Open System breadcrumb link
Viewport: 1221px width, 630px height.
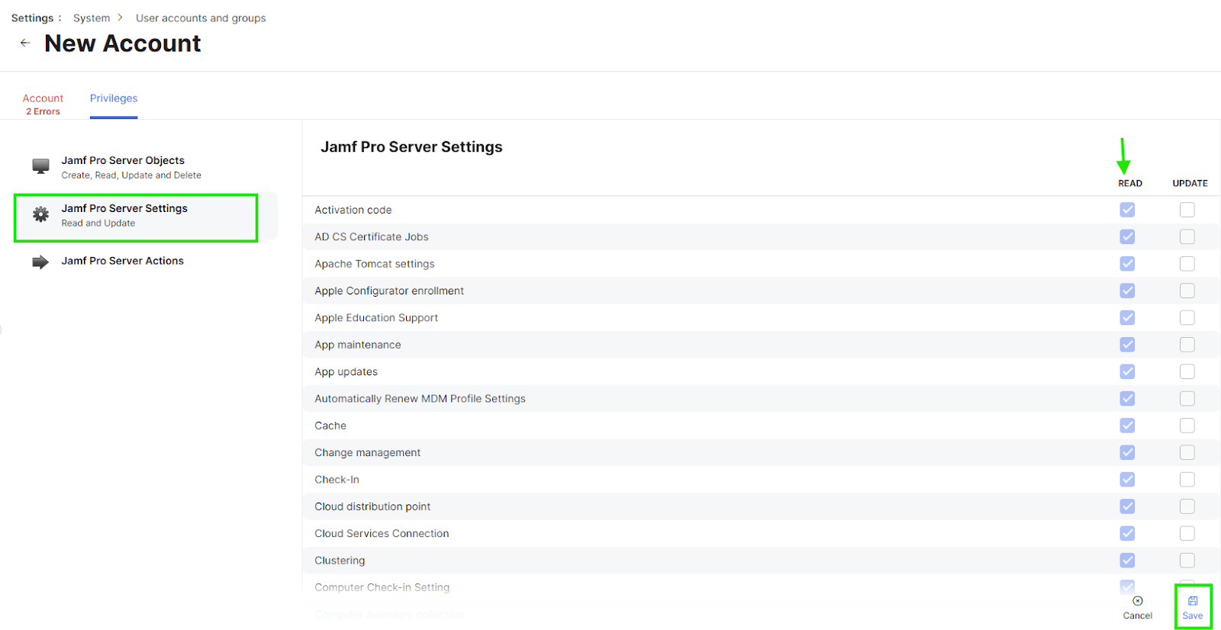92,18
